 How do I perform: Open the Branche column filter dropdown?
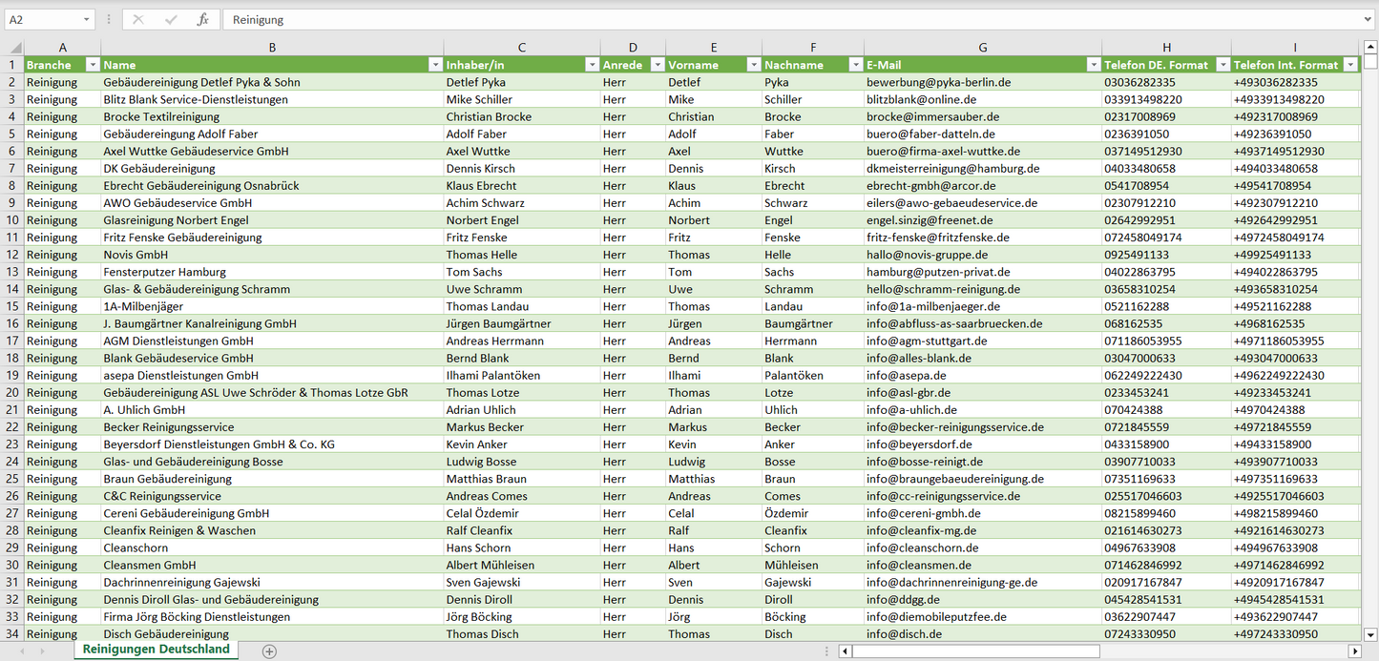(93, 65)
